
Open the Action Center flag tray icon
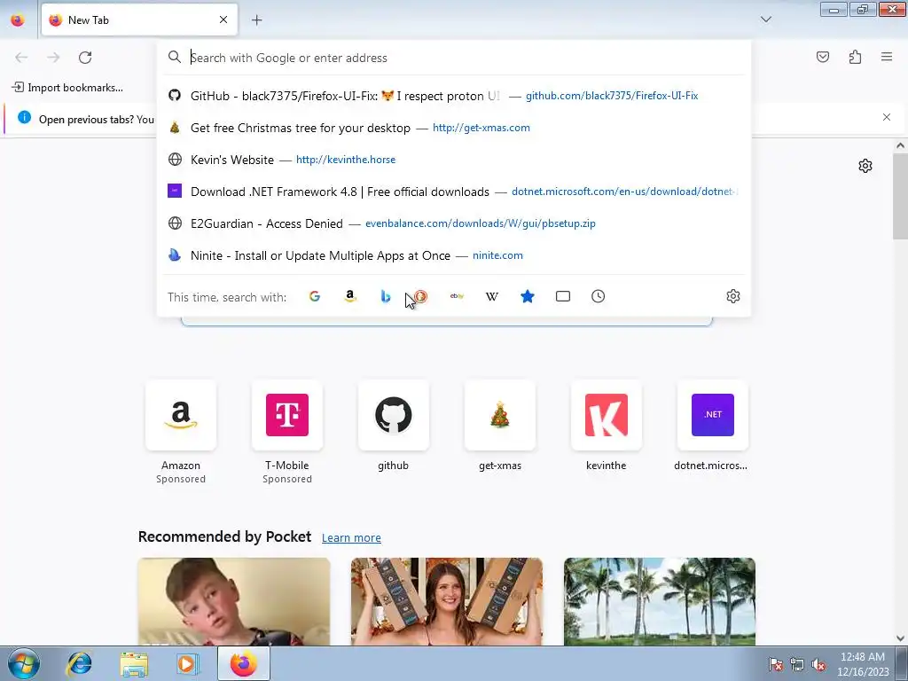(x=775, y=664)
